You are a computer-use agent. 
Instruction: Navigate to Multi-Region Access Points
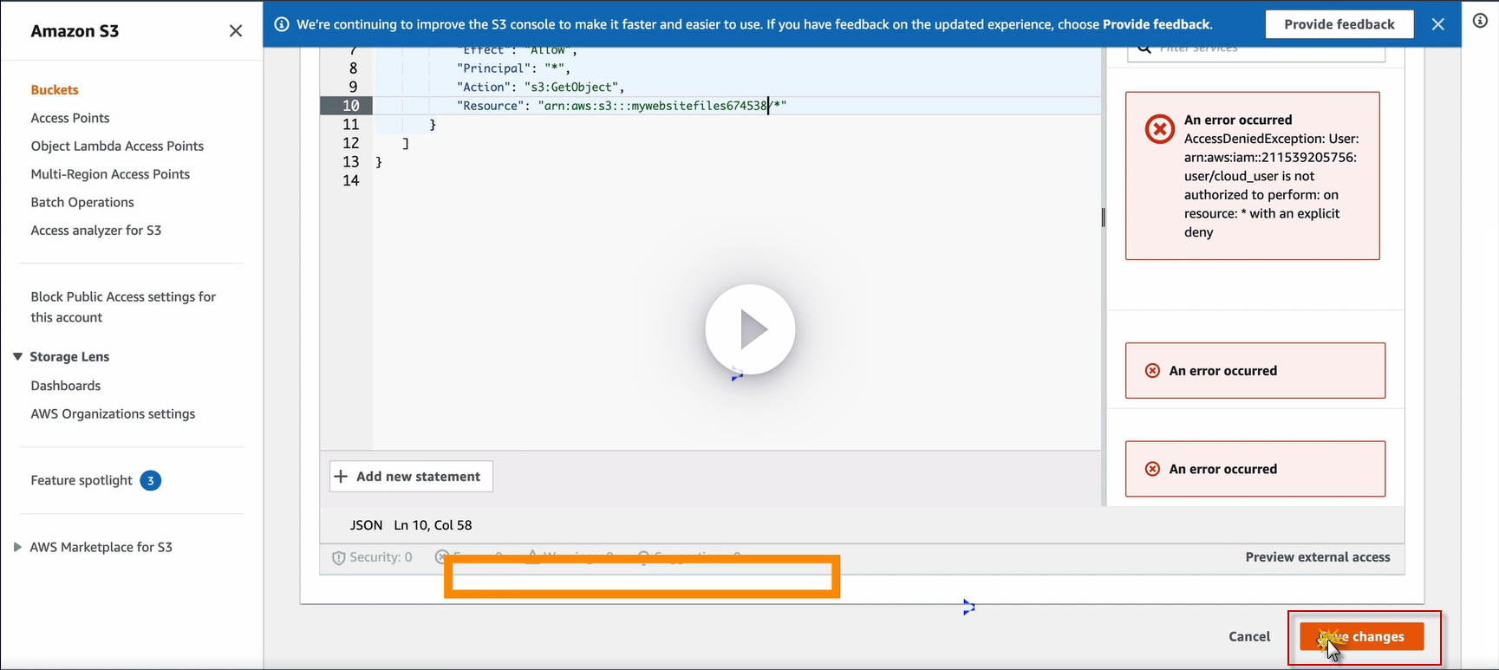110,174
